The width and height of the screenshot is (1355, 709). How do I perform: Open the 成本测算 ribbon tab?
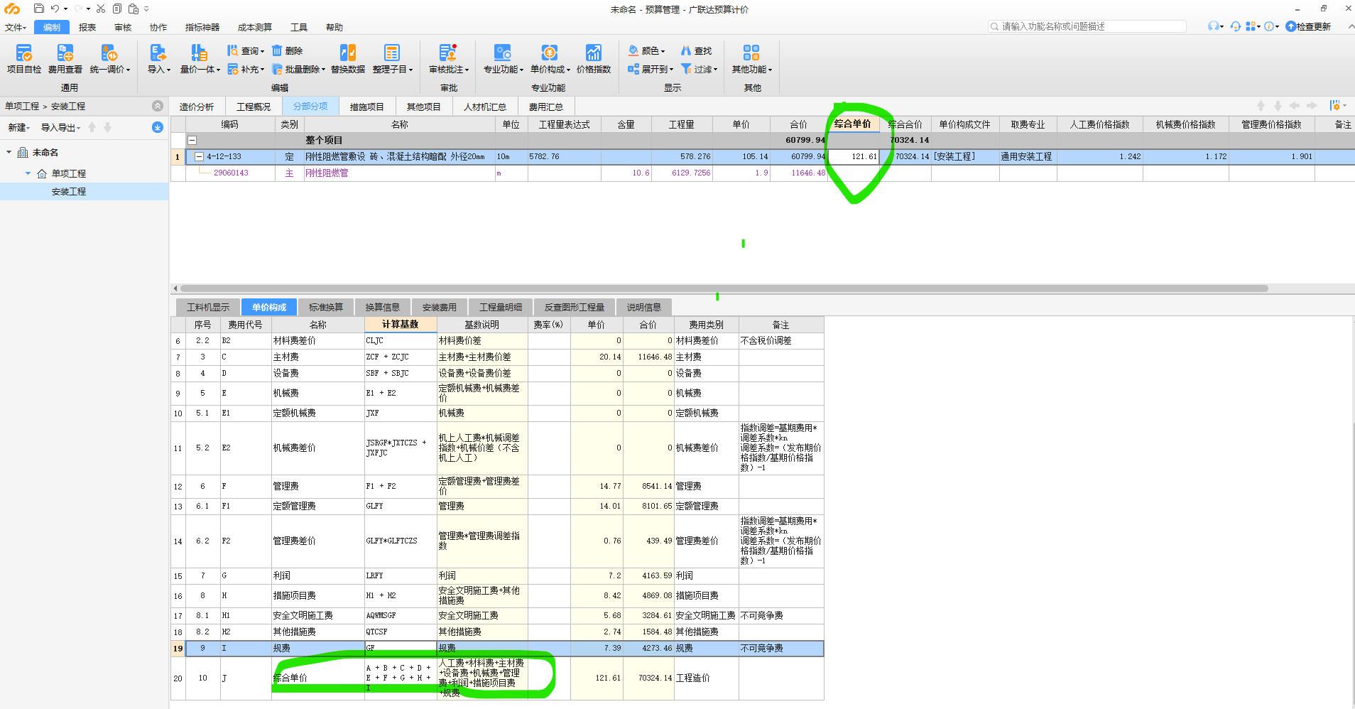pyautogui.click(x=255, y=27)
